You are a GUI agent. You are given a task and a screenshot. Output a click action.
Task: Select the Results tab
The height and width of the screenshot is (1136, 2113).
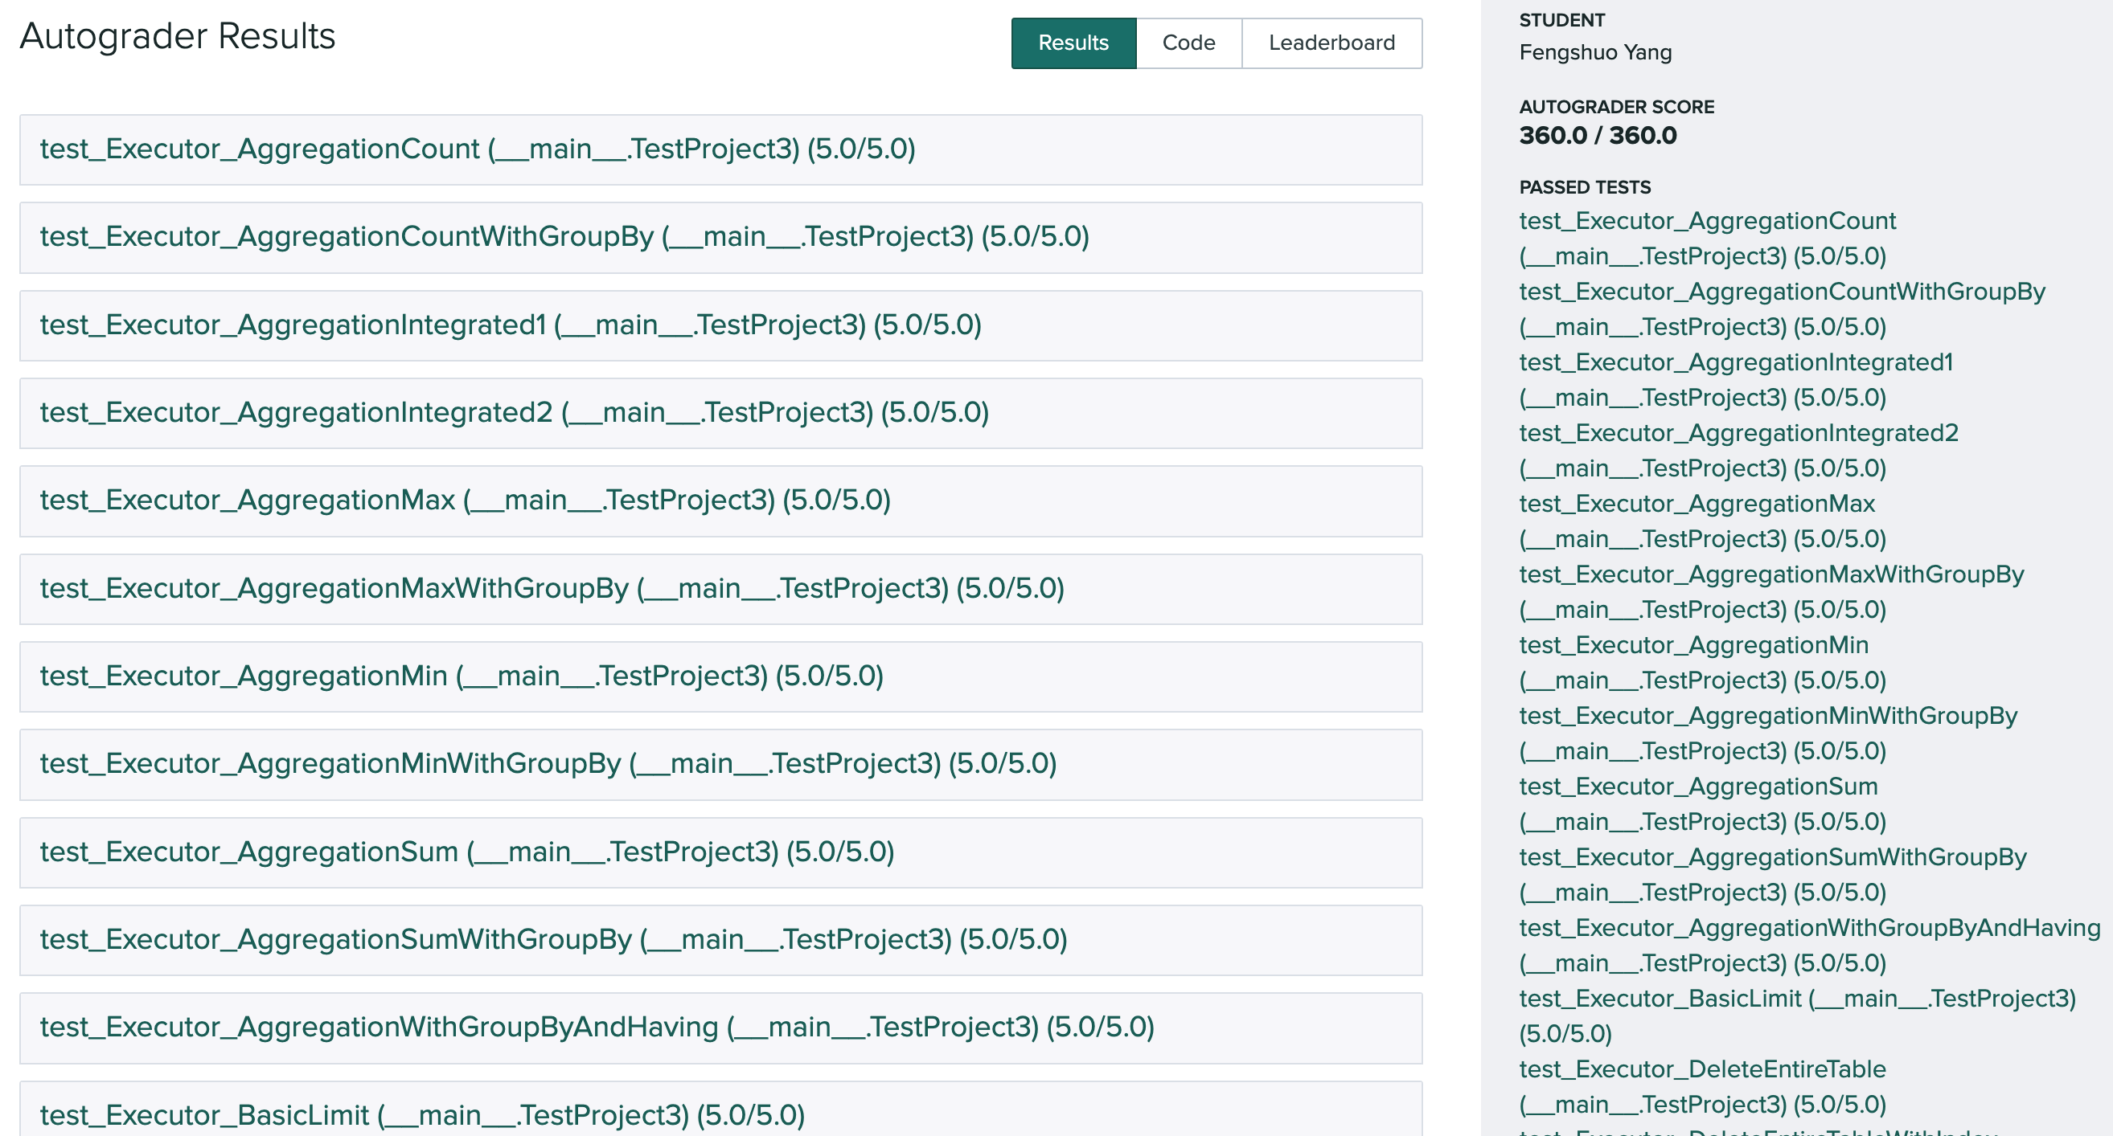tap(1073, 43)
